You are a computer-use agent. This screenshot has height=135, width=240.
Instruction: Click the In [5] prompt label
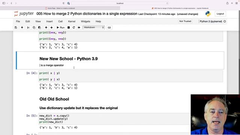pos(31,116)
